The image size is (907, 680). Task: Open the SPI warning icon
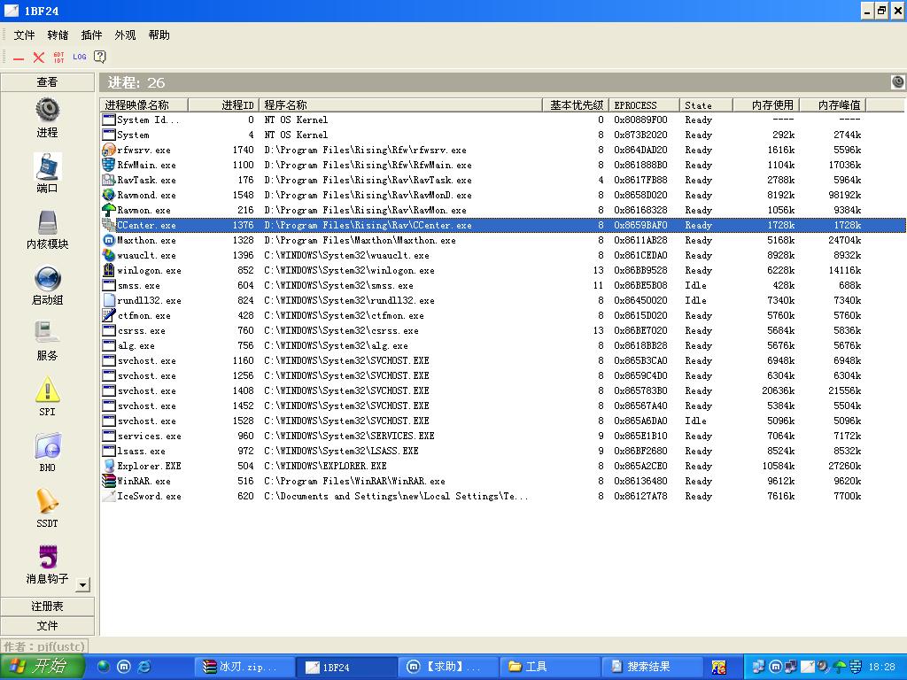pyautogui.click(x=48, y=390)
